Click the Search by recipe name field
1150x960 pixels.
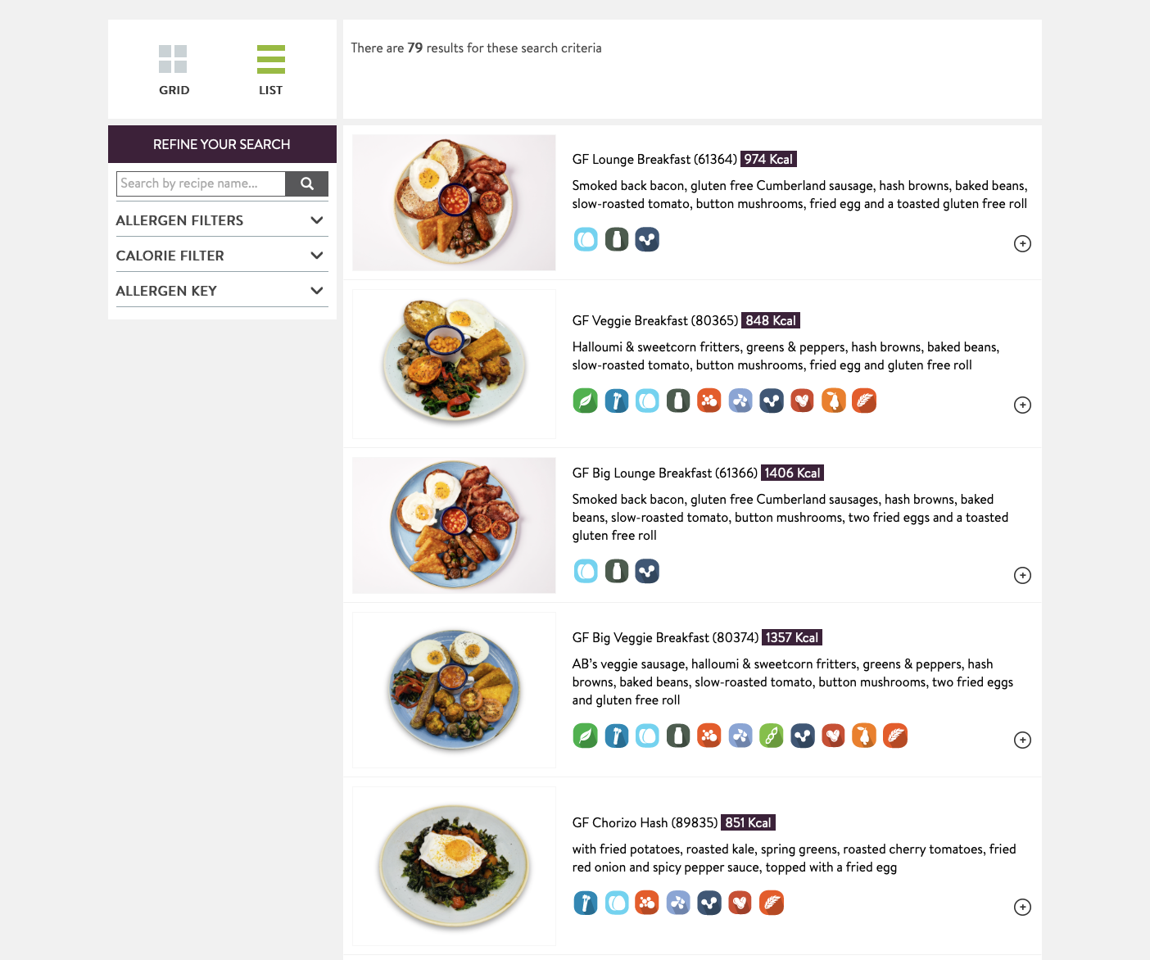pos(201,183)
